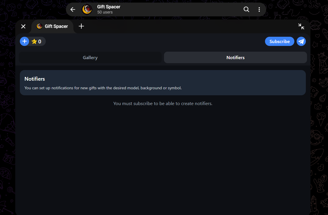Open the Telegram paper plane button

[301, 41]
